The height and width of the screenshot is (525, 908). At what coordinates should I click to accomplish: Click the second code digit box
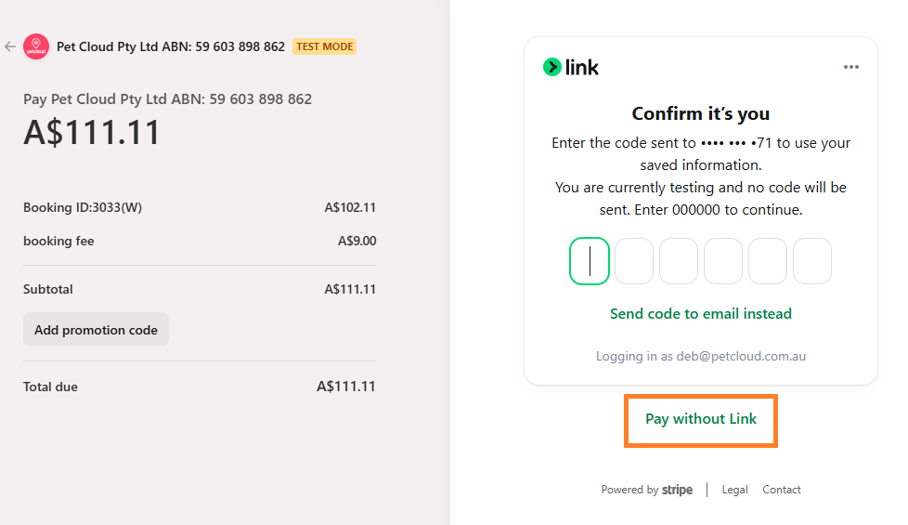(634, 261)
